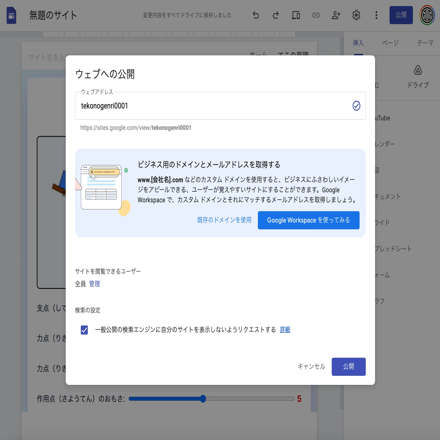Click the top-bar 公開 button
This screenshot has height=440, width=440.
pyautogui.click(x=401, y=15)
